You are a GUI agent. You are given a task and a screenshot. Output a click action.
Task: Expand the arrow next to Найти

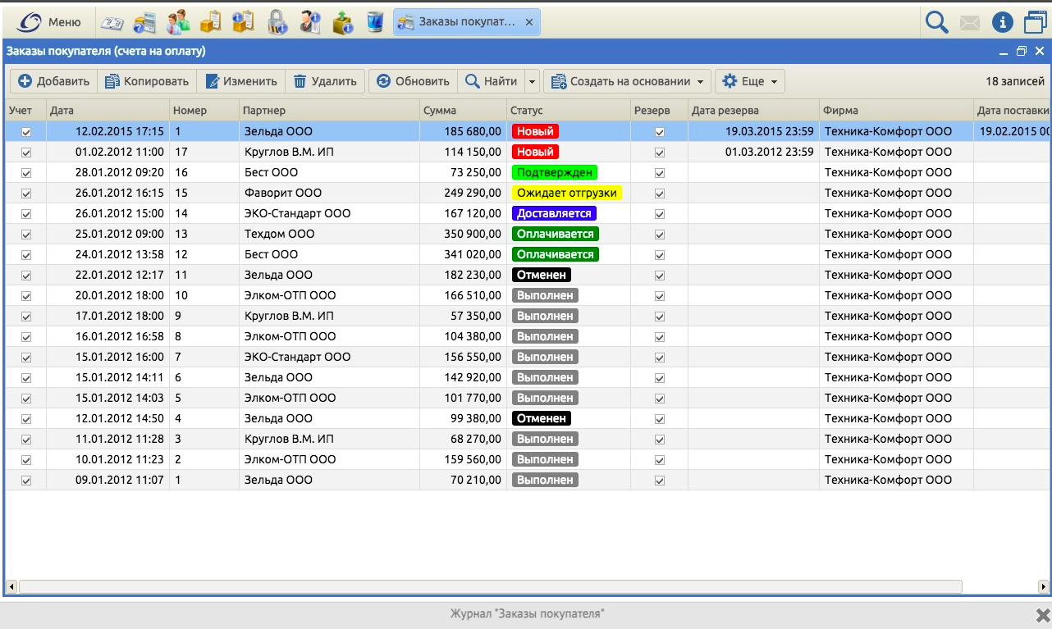532,82
